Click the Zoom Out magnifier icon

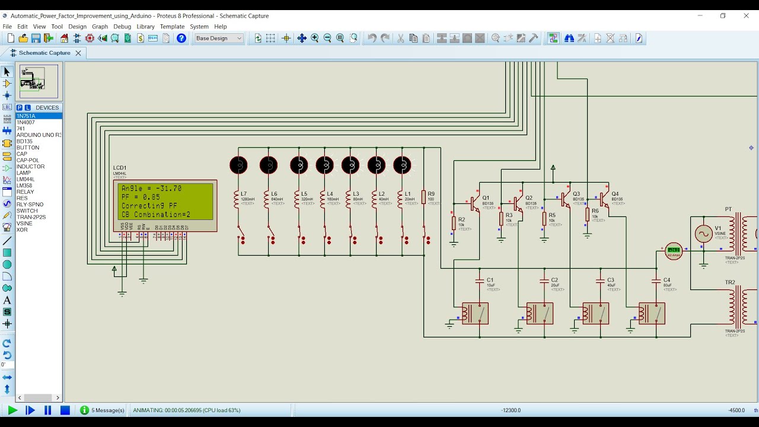tap(327, 38)
